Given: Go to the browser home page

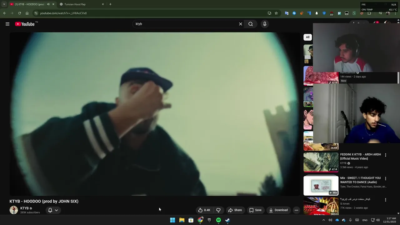Looking at the screenshot, I should click(27, 13).
